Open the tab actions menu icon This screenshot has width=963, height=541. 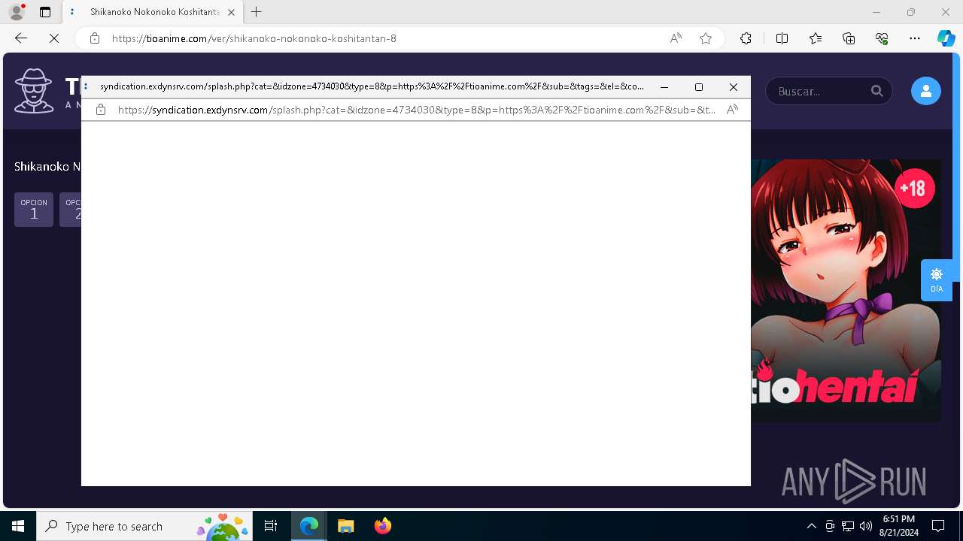pyautogui.click(x=45, y=12)
